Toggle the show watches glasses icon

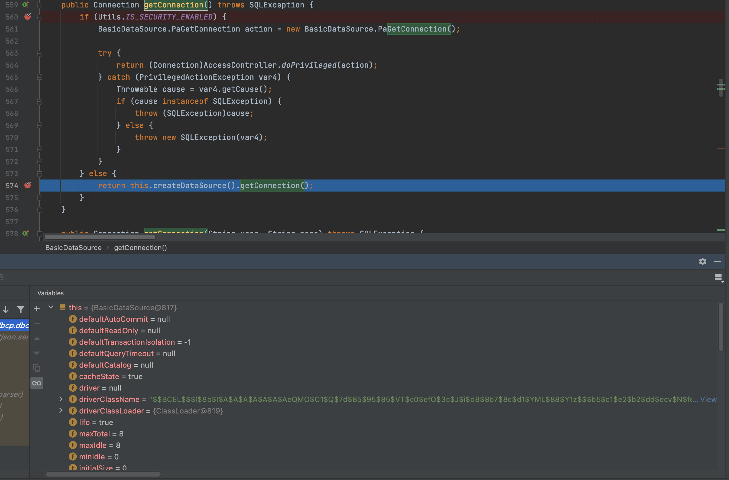[x=37, y=383]
